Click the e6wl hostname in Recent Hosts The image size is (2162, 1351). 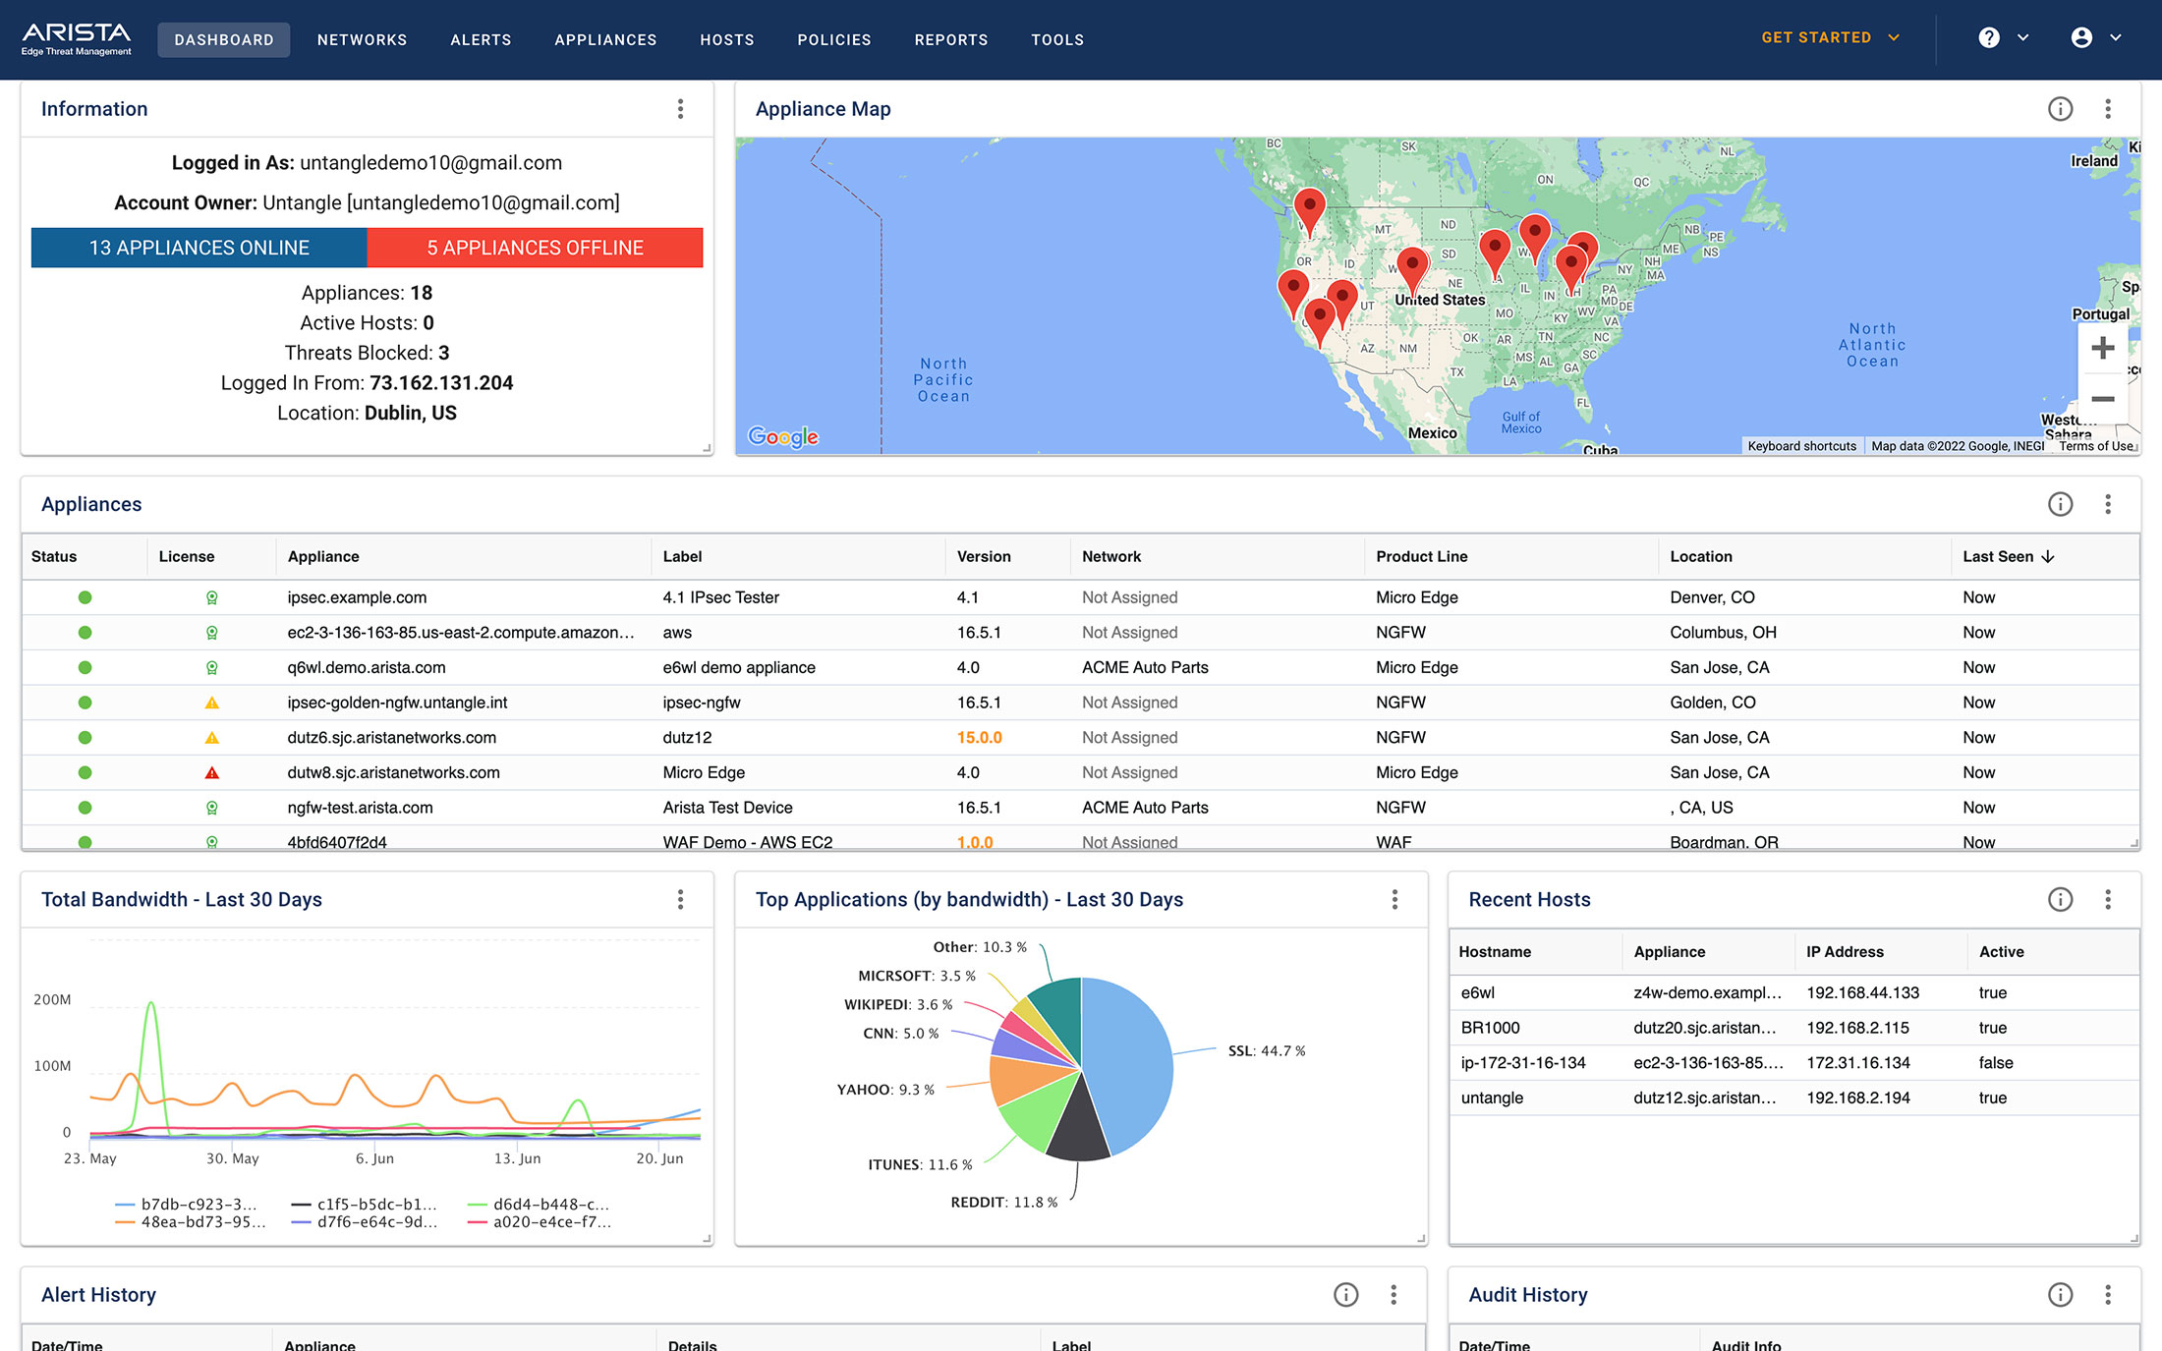coord(1477,992)
